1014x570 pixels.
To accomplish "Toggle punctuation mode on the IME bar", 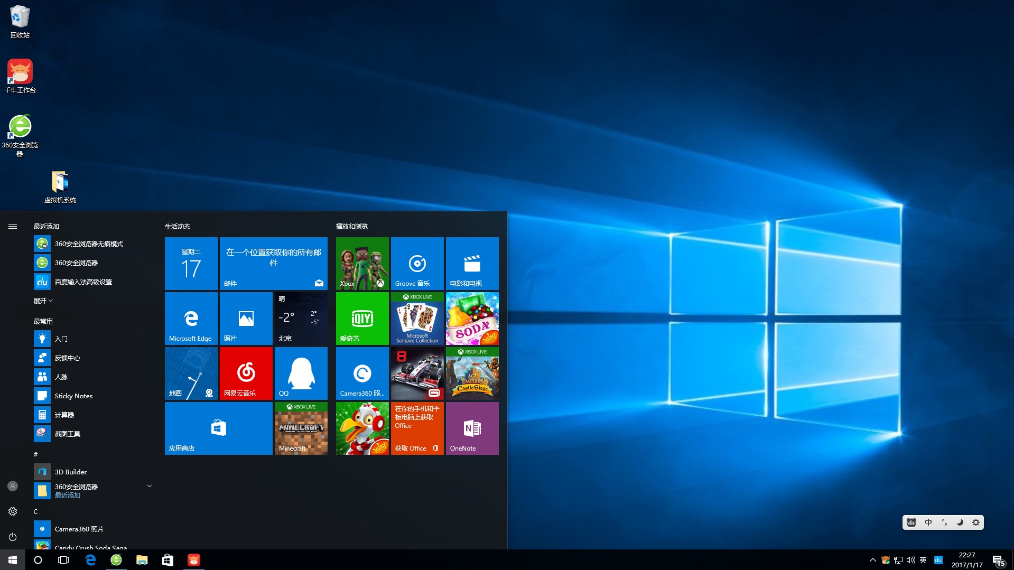I will coord(944,522).
